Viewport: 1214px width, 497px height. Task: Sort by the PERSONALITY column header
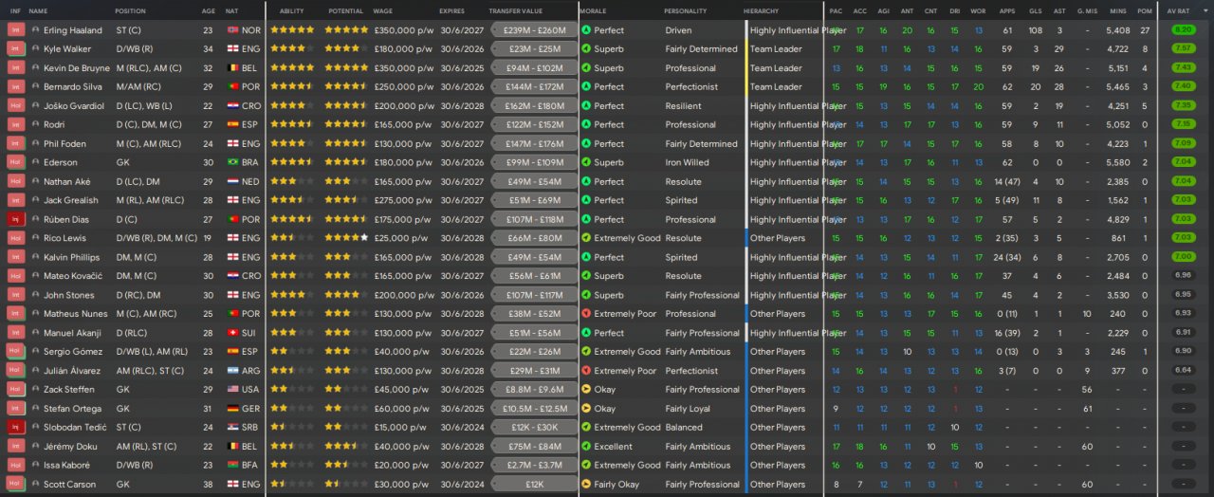(x=685, y=10)
